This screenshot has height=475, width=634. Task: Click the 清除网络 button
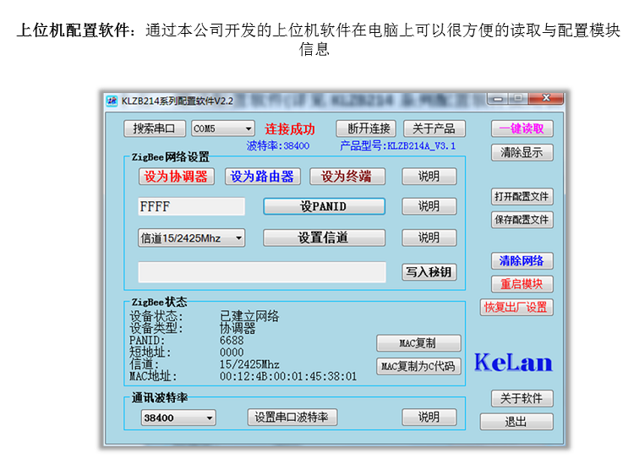point(522,261)
